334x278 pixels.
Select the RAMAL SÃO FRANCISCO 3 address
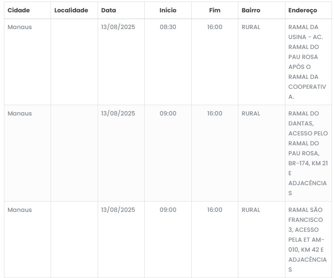tap(308, 240)
